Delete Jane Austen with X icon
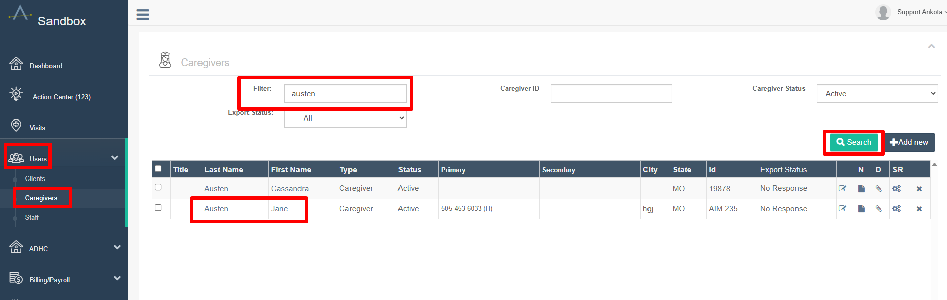Image resolution: width=947 pixels, height=300 pixels. click(919, 209)
